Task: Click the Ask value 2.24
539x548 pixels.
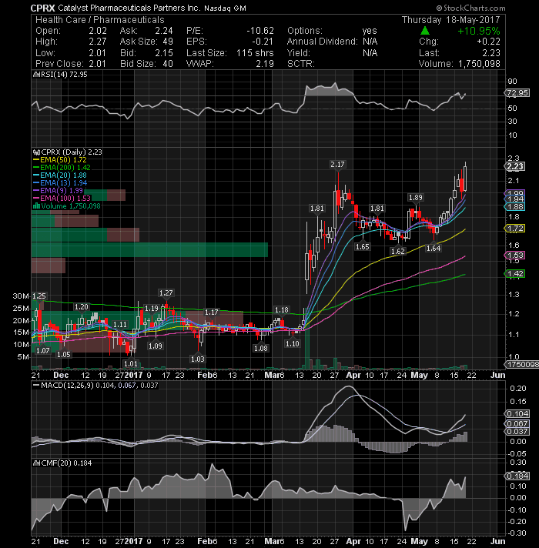Action: [x=164, y=31]
